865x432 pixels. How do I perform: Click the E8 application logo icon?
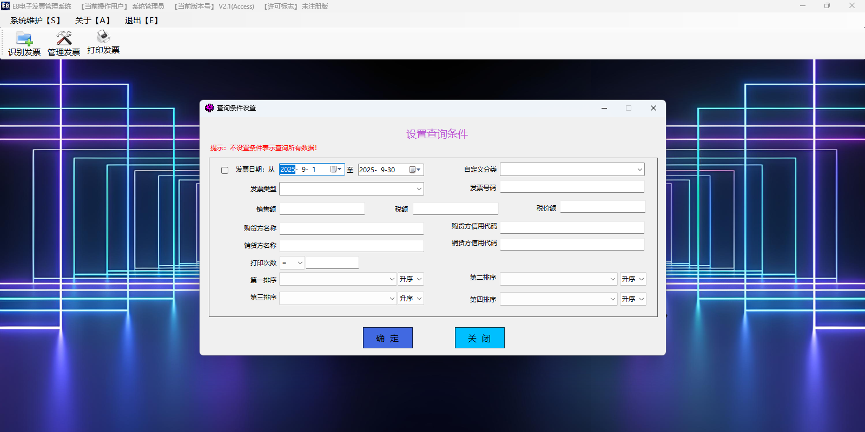(5, 6)
